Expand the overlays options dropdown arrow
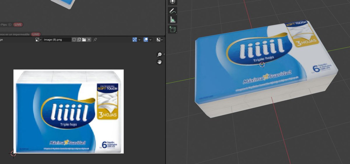 151,39
